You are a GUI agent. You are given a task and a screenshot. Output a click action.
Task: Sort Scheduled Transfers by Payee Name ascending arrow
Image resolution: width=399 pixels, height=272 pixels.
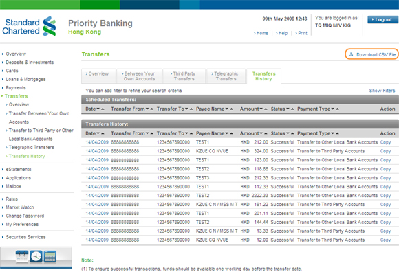pyautogui.click(x=232, y=109)
